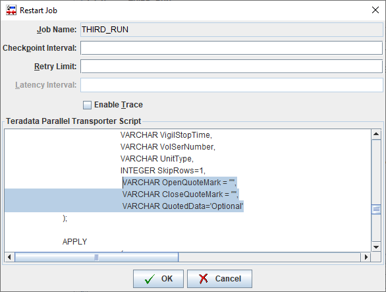This screenshot has height=292, width=386.
Task: Click the INTEGER SkipRows=1 line
Action: click(x=163, y=171)
